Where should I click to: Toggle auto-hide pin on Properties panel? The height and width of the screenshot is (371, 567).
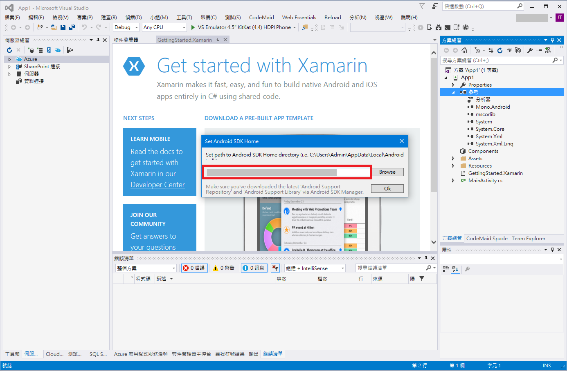pyautogui.click(x=552, y=250)
